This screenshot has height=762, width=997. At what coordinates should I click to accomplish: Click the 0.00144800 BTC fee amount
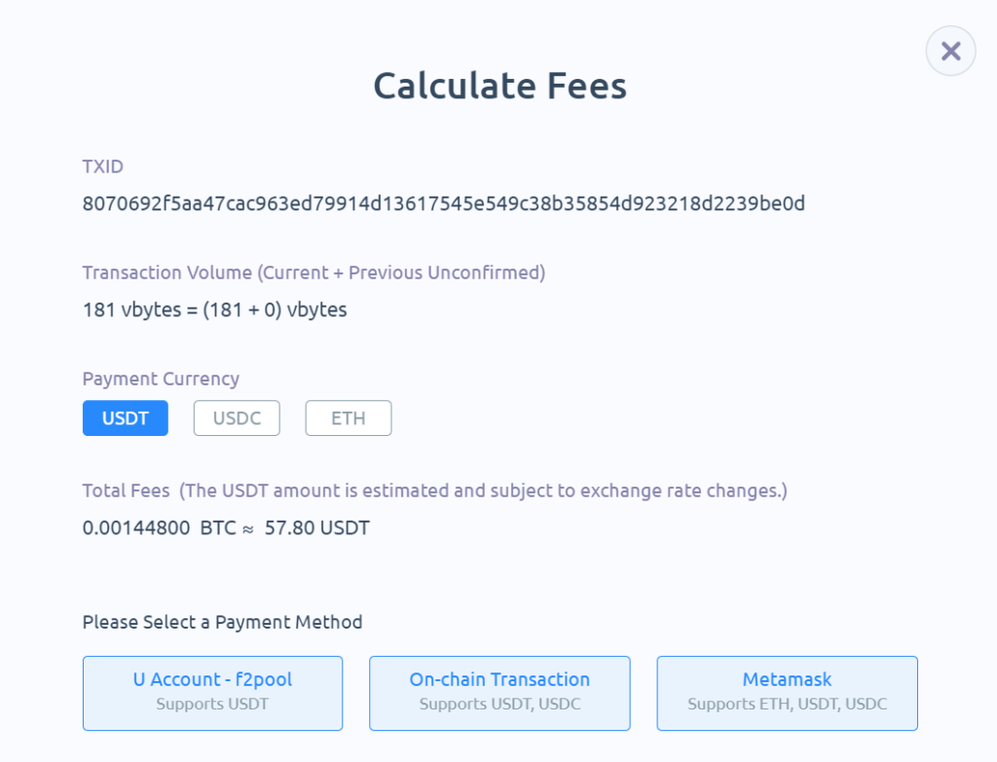coord(158,528)
